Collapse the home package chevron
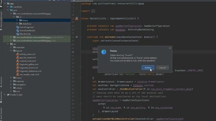This screenshot has width=216, height=121. tap(17, 20)
